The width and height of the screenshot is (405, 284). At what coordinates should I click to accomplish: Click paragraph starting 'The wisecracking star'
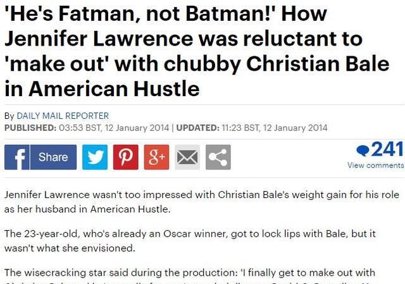click(190, 277)
